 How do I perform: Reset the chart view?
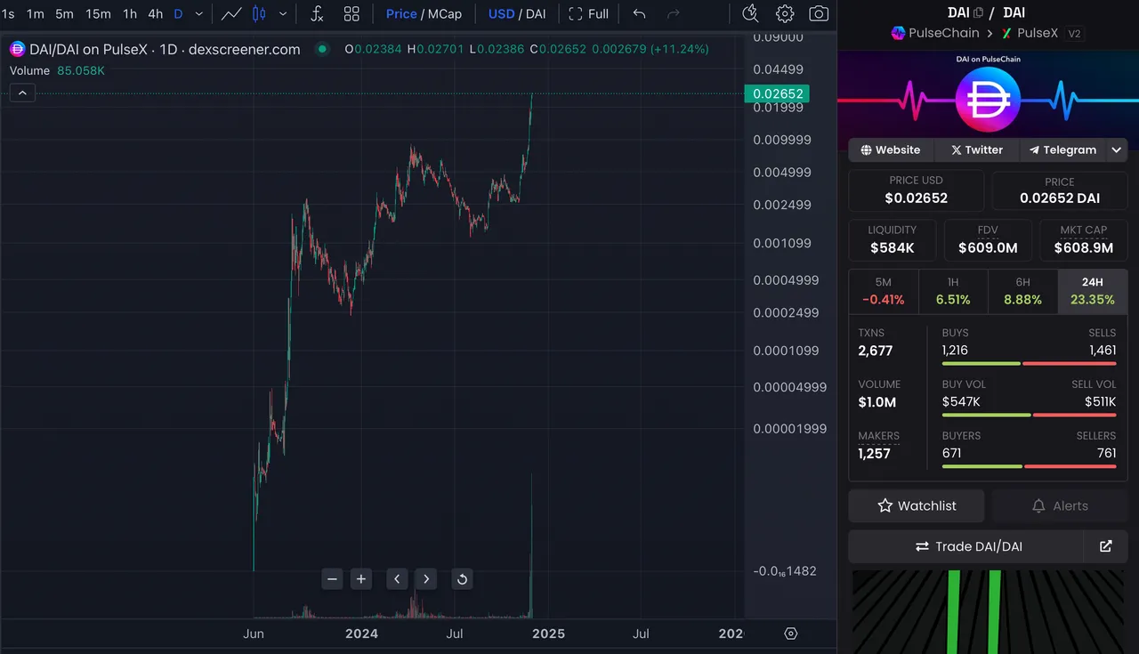point(462,579)
